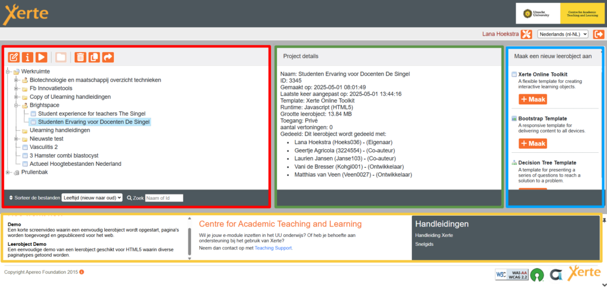Screen dimensions: 607x288
Task: Select Student experience for teachers The Singel
Action: (x=92, y=113)
